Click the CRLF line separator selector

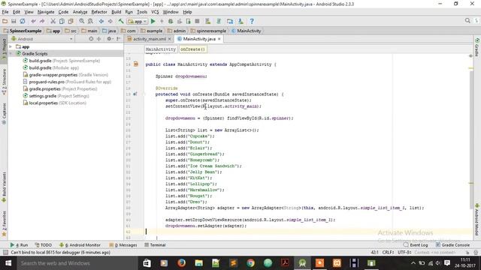click(x=388, y=252)
